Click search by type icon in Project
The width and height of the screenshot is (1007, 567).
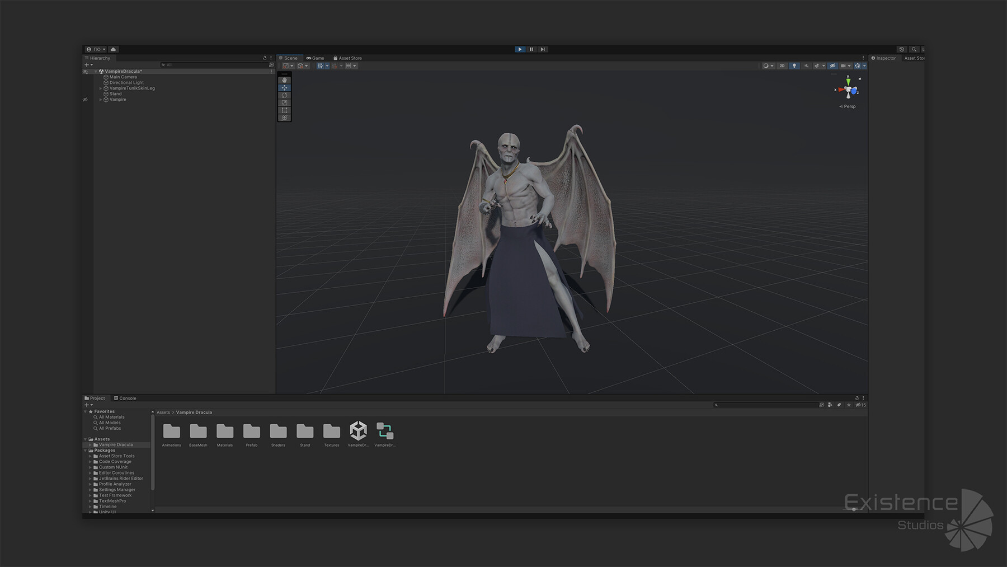pyautogui.click(x=830, y=405)
